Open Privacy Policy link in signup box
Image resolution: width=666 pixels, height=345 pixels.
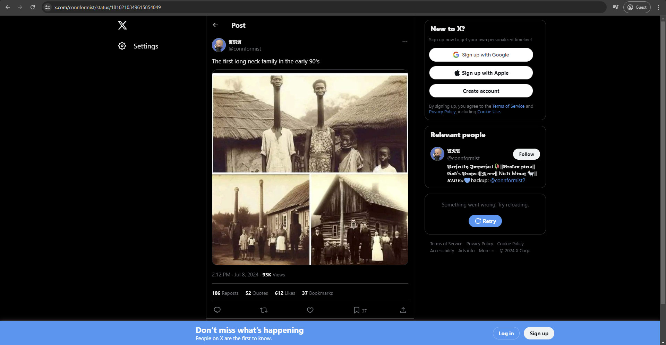[442, 112]
